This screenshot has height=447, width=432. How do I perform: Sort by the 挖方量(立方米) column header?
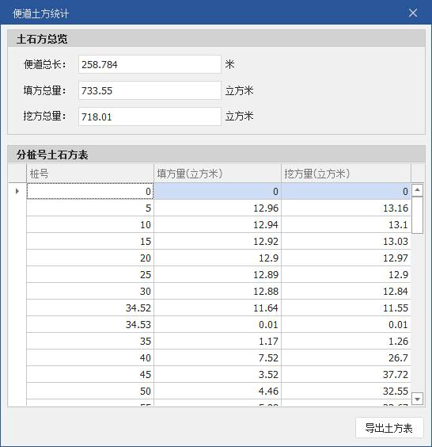[346, 174]
